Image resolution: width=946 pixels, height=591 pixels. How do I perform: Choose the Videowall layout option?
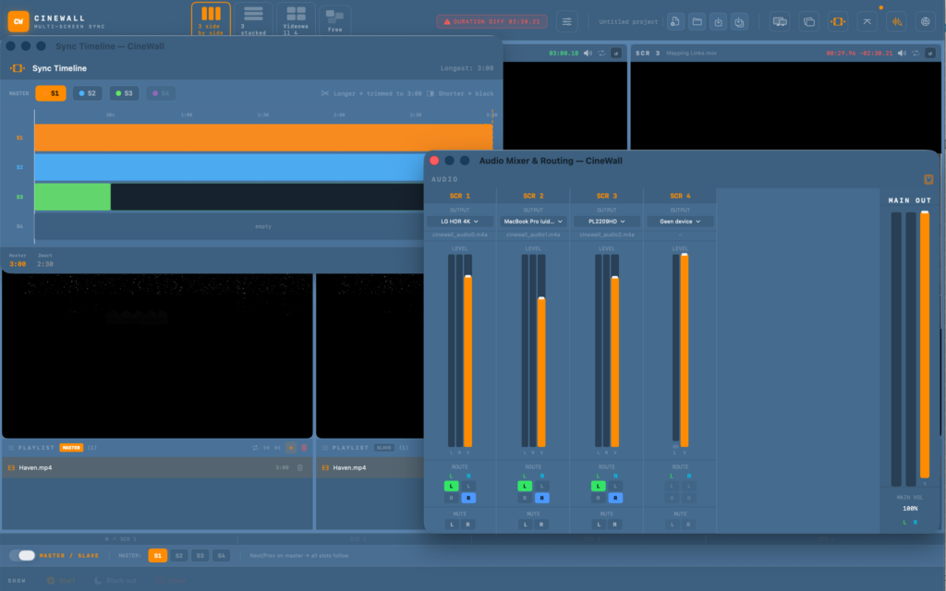[x=296, y=19]
